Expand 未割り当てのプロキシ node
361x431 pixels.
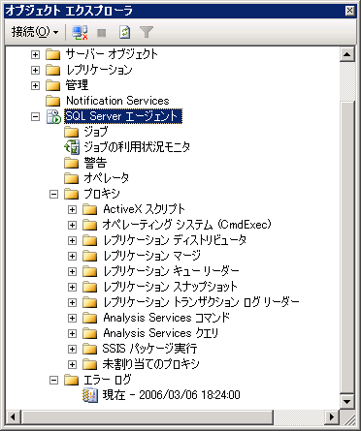click(72, 364)
